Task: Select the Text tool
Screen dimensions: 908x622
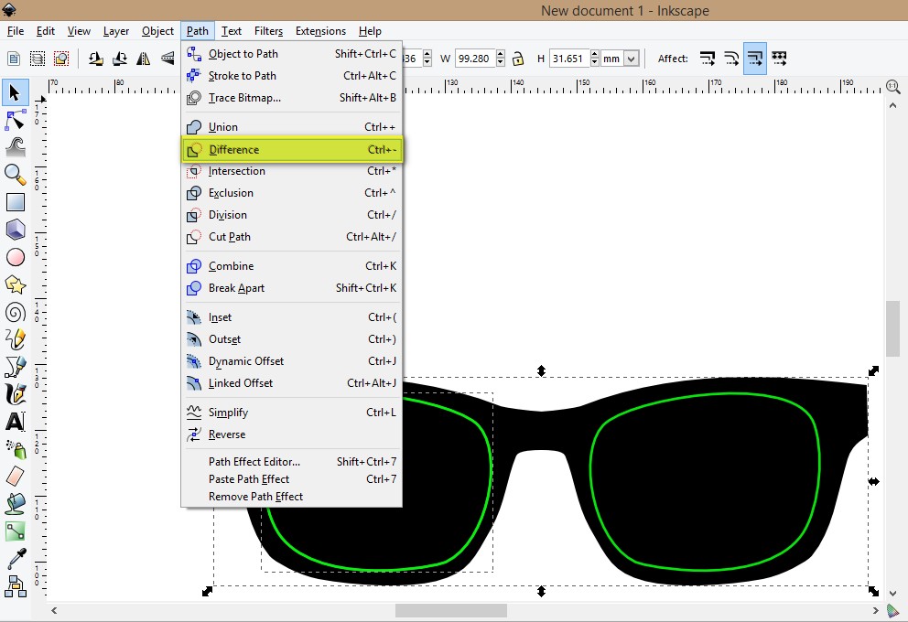Action: click(15, 422)
